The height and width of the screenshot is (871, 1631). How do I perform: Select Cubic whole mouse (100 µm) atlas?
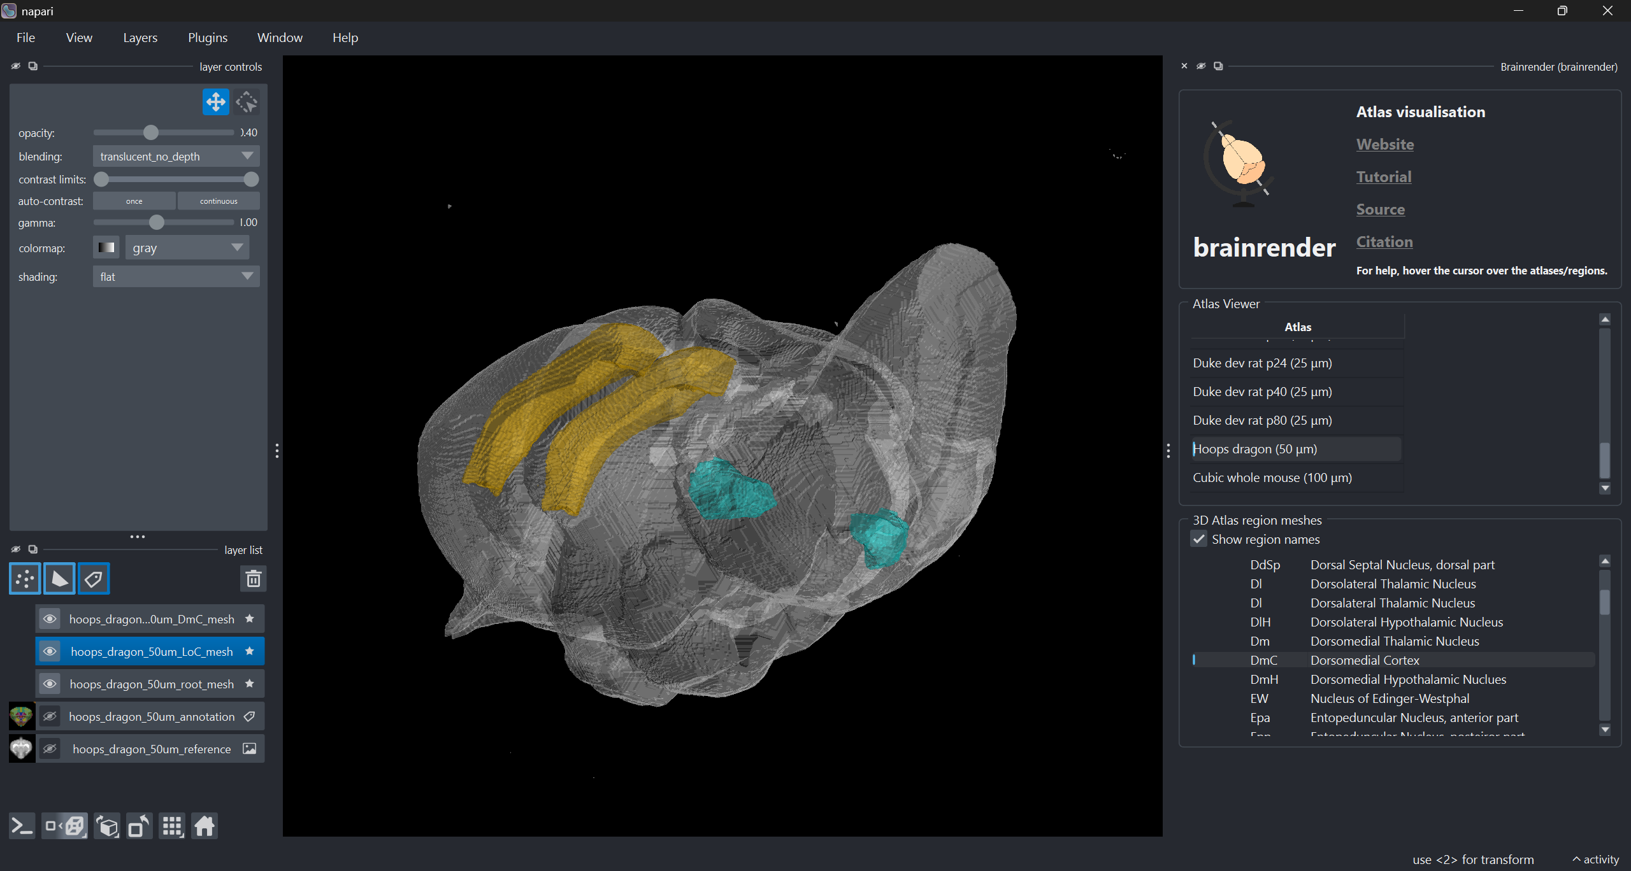tap(1297, 478)
